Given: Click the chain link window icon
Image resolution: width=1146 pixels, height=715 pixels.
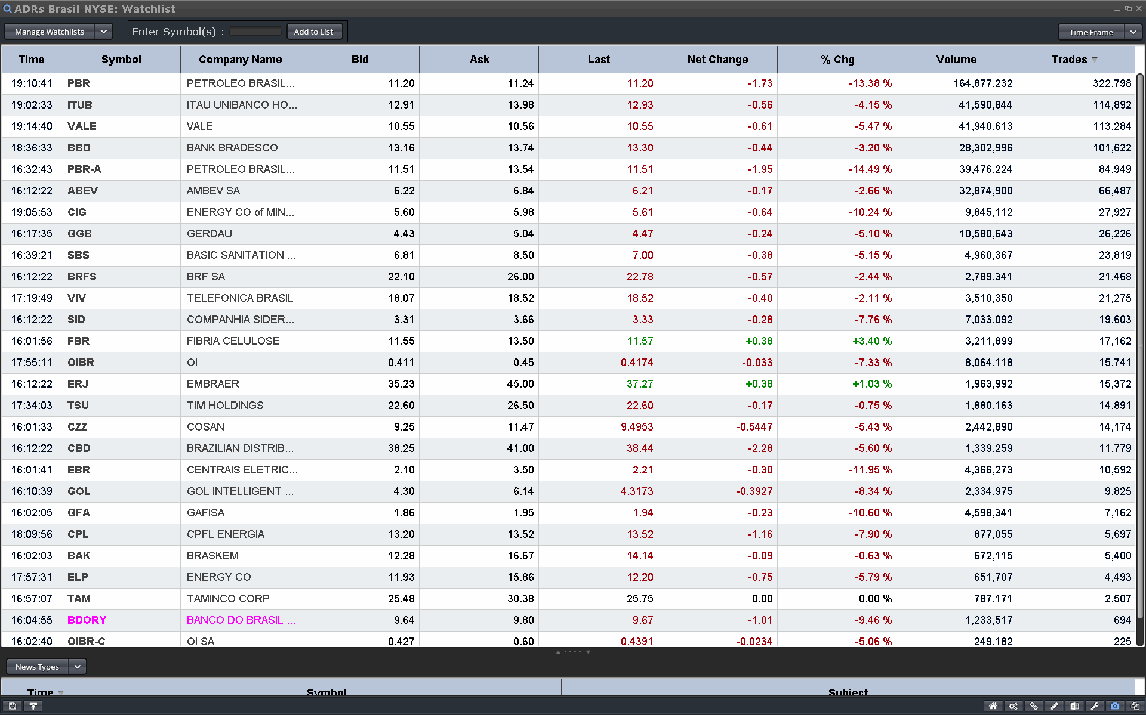Looking at the screenshot, I should pyautogui.click(x=1034, y=706).
